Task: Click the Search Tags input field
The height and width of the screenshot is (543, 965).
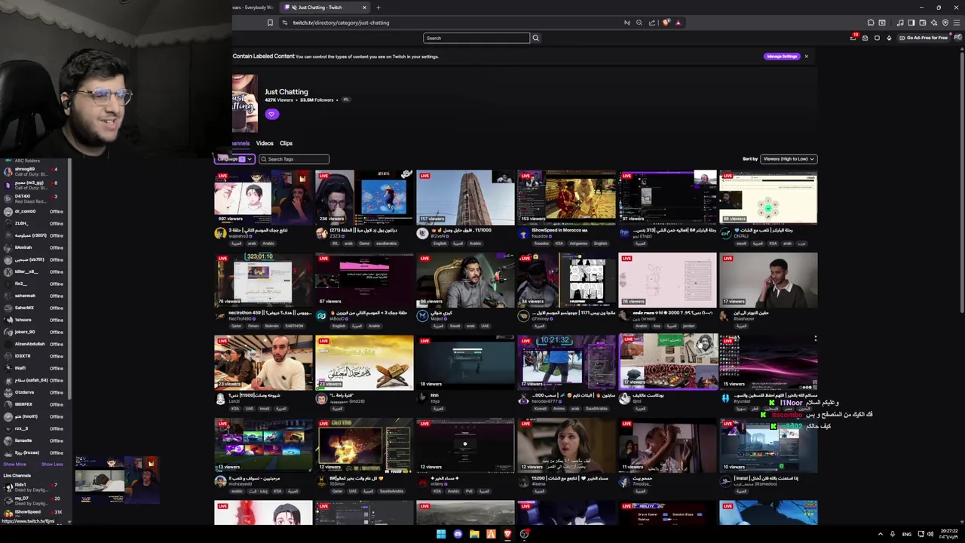Action: (294, 159)
